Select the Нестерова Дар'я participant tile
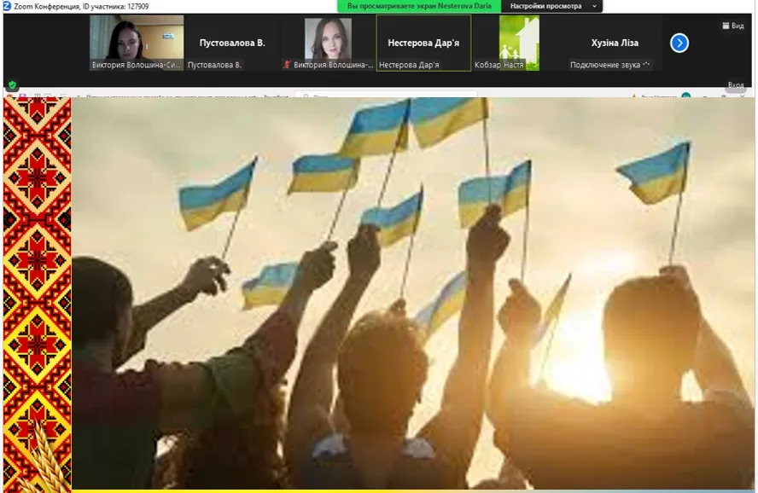This screenshot has height=493, width=758. pyautogui.click(x=423, y=43)
